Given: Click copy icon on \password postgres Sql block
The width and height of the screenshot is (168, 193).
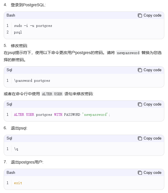Looking at the screenshot, I should click(140, 70).
